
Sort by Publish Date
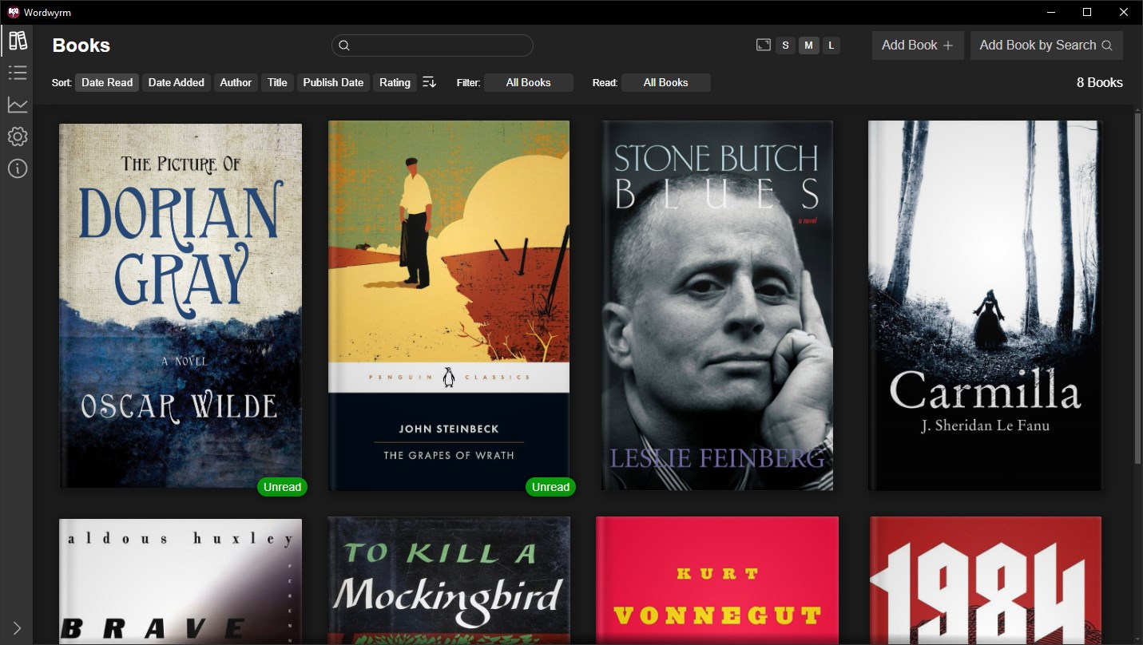pyautogui.click(x=333, y=82)
